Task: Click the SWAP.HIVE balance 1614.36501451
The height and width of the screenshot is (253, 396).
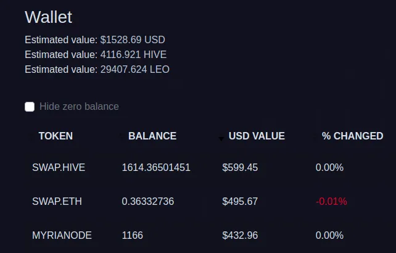Action: [x=156, y=168]
